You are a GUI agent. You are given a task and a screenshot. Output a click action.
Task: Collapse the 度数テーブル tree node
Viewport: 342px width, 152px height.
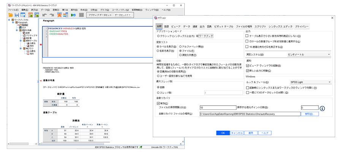(21, 41)
